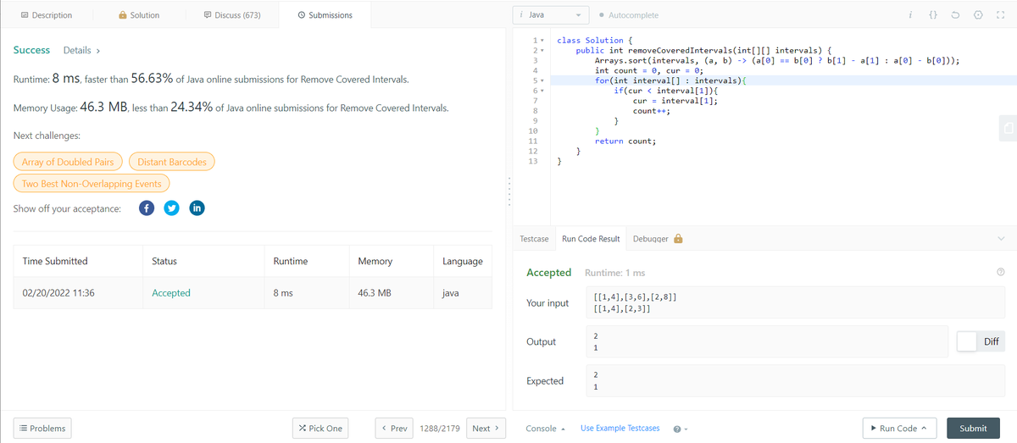Expand the Console panel
This screenshot has width=1017, height=443.
[x=545, y=428]
